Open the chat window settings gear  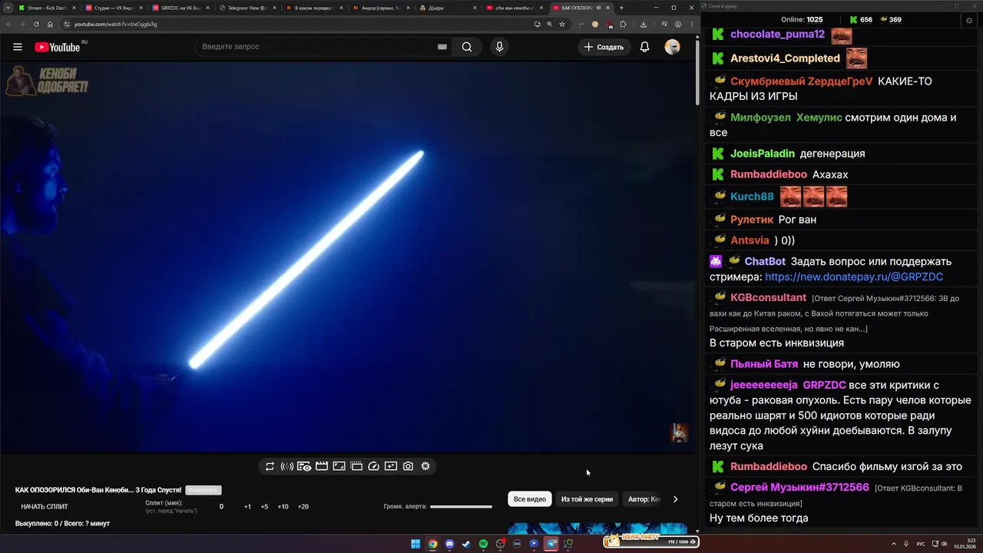(x=968, y=20)
